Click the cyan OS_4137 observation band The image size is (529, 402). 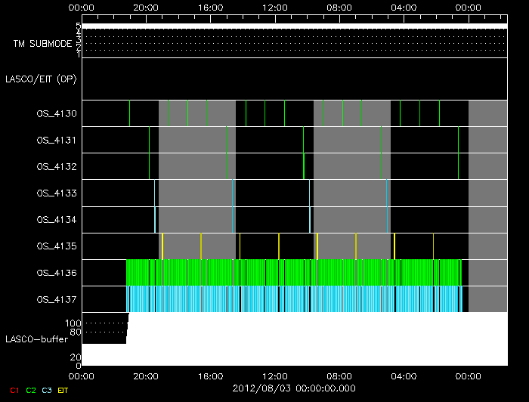click(294, 299)
